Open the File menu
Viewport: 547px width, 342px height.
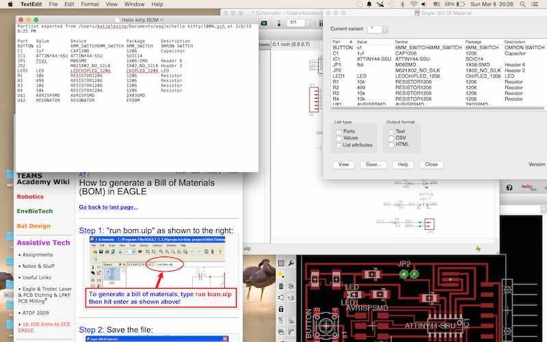53,4
